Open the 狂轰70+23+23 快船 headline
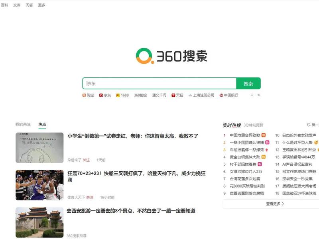Image resolution: width=319 pixels, height=239 pixels. click(136, 176)
